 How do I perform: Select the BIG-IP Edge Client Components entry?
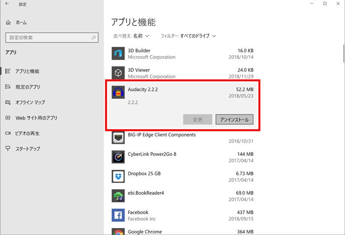coord(182,138)
